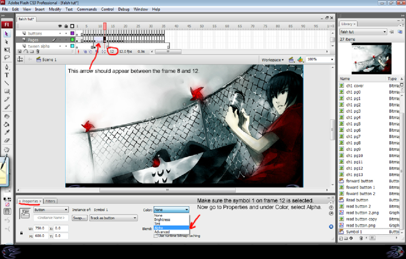Click Library New Library Panel icon
Viewport: 406px width, 259px height.
(400, 32)
